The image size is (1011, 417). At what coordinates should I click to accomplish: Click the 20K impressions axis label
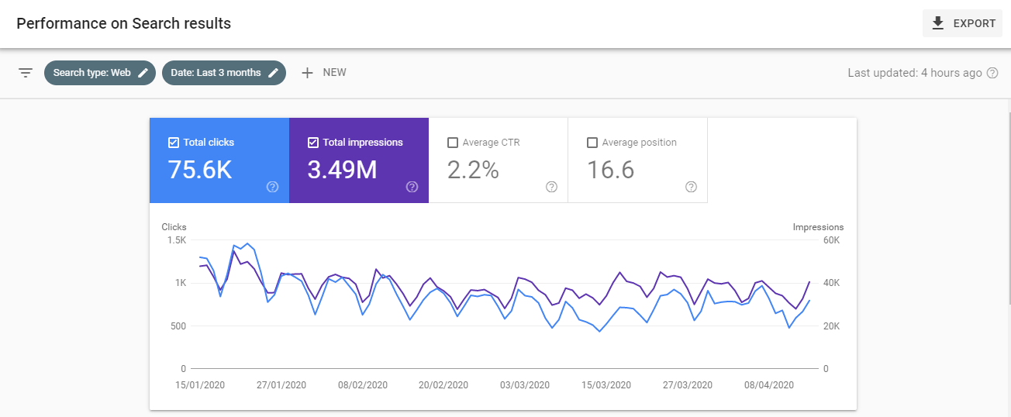[831, 326]
